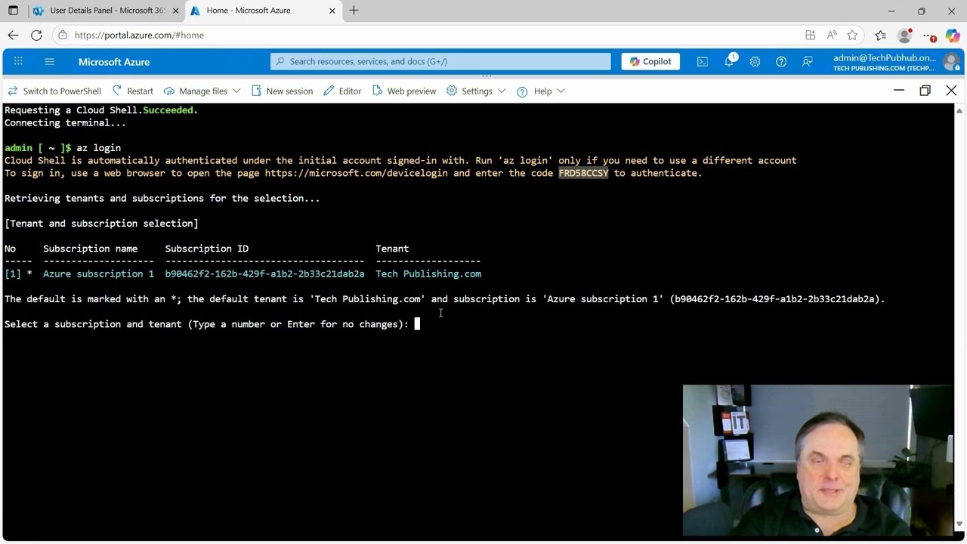This screenshot has height=544, width=967.
Task: Open the Edge Copilot sidebar icon
Action: (952, 35)
